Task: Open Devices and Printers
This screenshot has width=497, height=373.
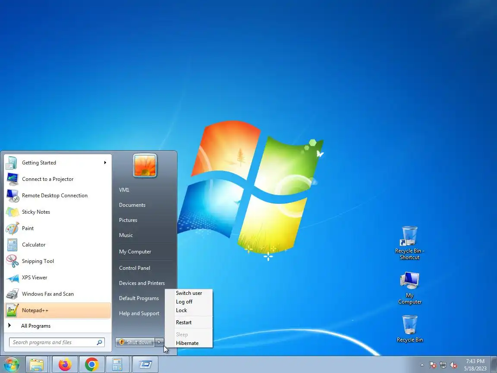Action: click(x=142, y=283)
